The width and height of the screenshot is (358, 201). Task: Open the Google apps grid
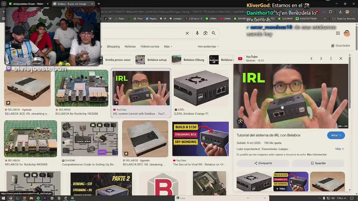(338, 33)
